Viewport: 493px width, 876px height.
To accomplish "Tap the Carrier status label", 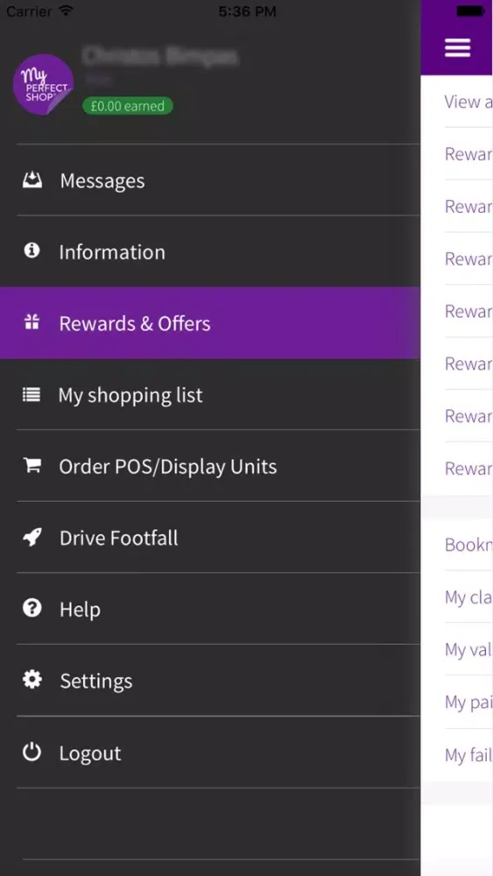I will point(30,11).
